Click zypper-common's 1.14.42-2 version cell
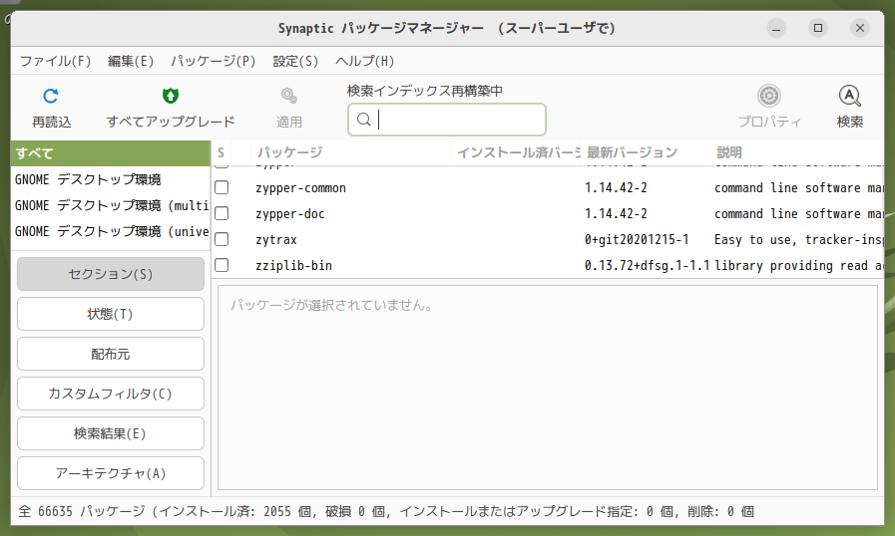 tap(616, 188)
